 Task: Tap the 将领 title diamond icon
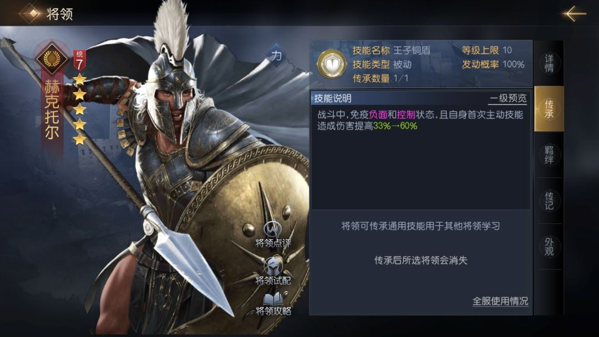[32, 14]
